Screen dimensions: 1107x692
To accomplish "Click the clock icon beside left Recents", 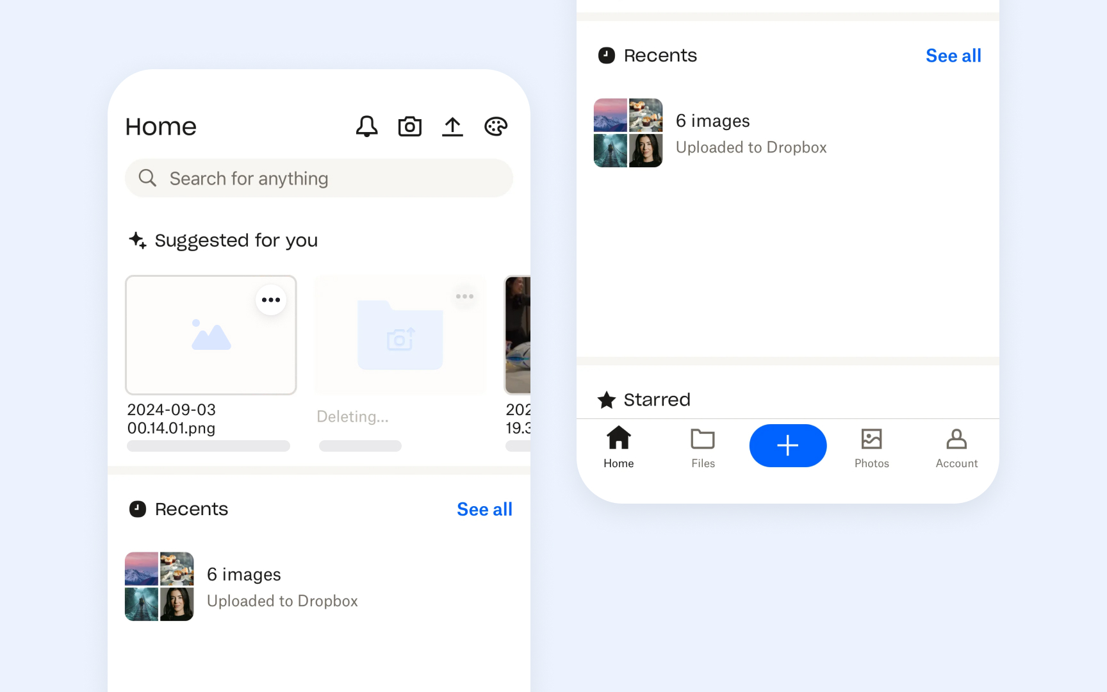I will (138, 509).
